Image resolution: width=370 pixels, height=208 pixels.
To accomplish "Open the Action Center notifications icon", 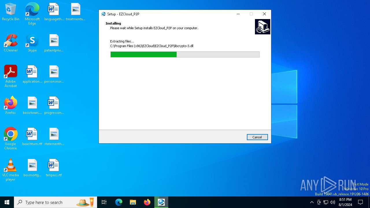I will click(x=360, y=202).
